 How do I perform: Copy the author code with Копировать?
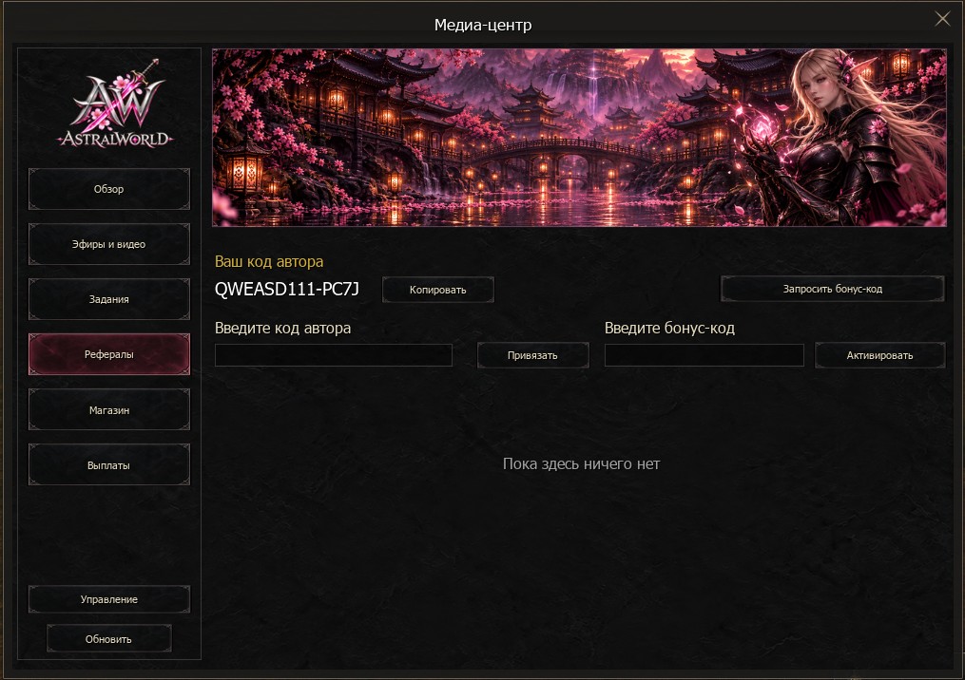438,290
